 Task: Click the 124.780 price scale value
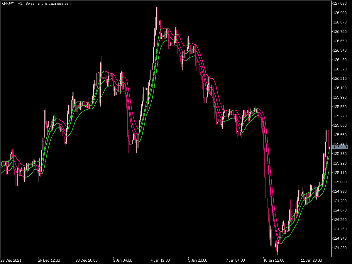click(x=340, y=201)
